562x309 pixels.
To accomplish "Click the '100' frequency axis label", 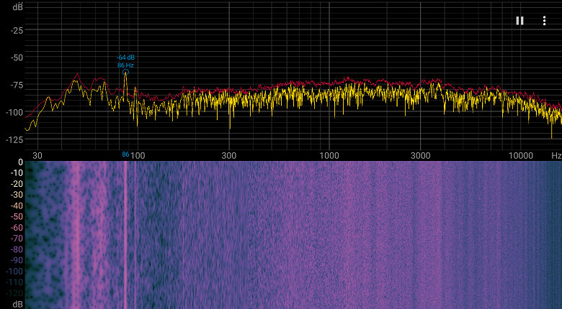I will pos(138,155).
